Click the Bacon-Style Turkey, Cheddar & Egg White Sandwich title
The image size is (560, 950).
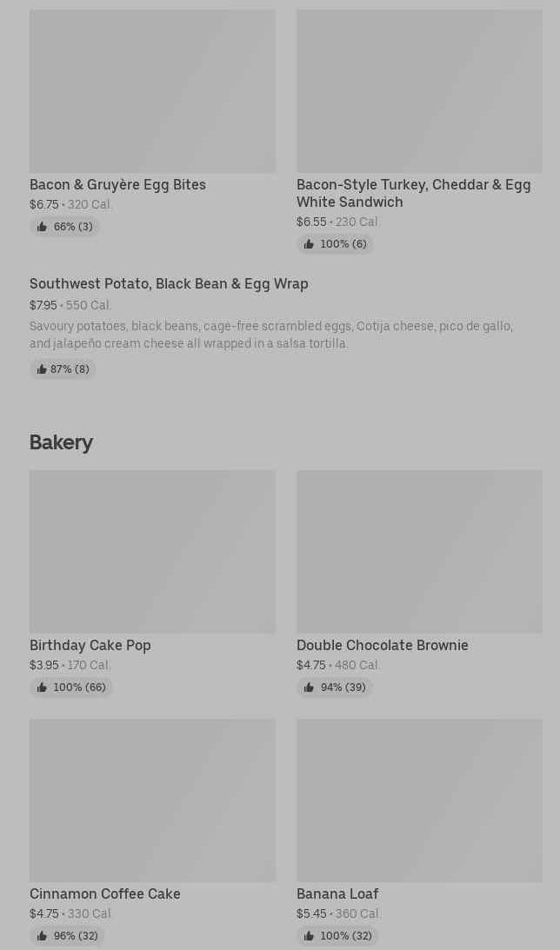click(413, 193)
